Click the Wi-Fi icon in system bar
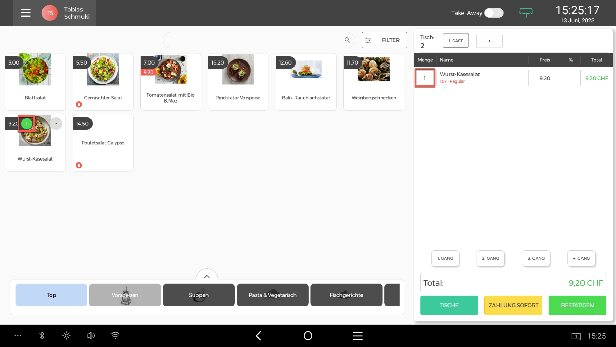 (115, 336)
